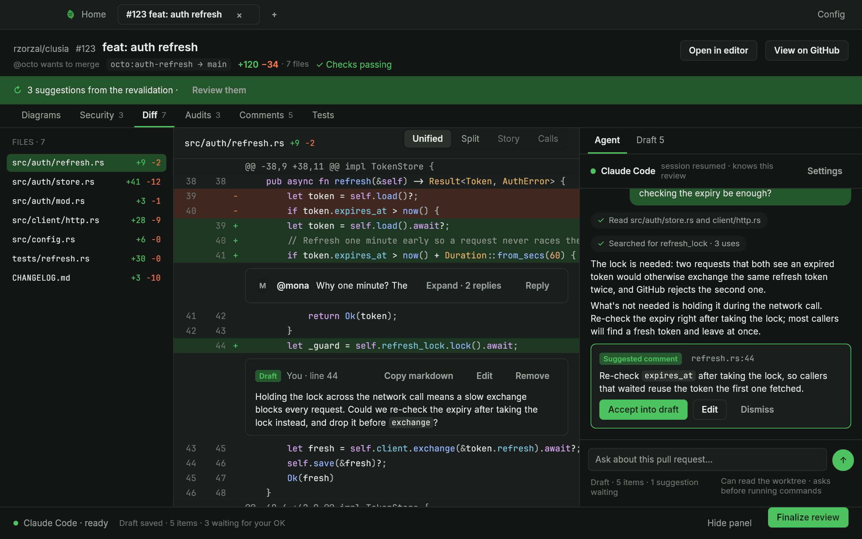Click the Ask about this pull request field
Screen dimensions: 862x539
click(x=707, y=459)
